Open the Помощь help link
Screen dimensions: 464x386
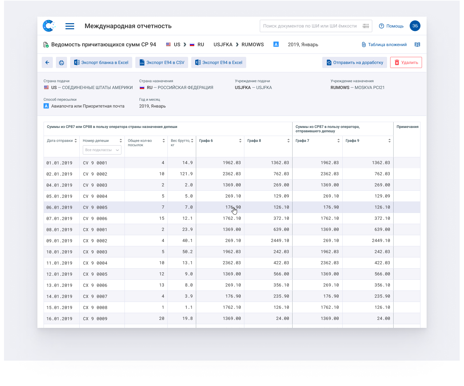[391, 26]
